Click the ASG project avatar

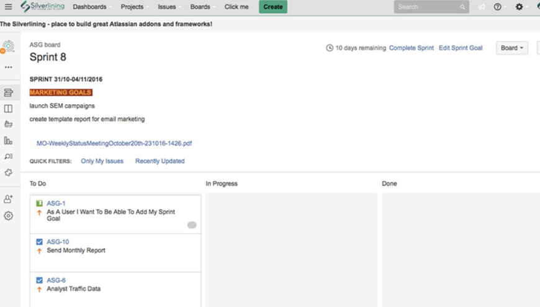8,47
